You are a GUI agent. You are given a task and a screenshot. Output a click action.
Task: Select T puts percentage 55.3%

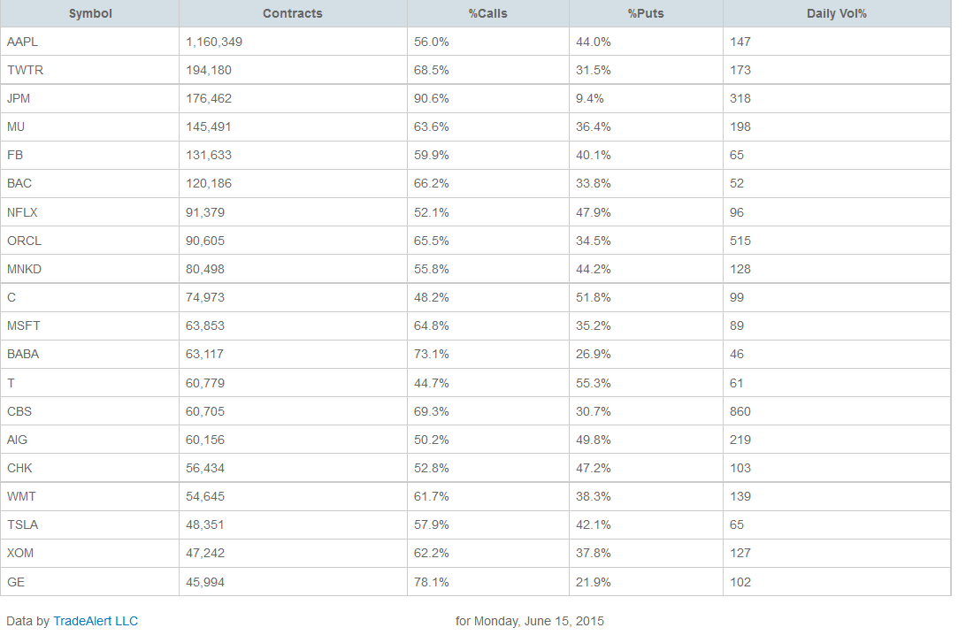click(x=593, y=383)
